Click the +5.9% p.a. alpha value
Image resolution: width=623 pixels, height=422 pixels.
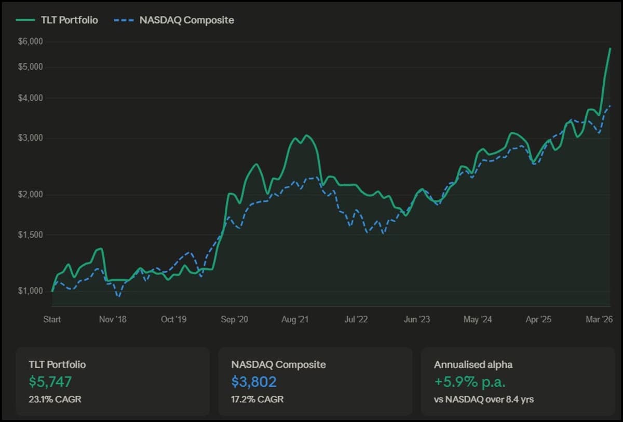pos(470,382)
